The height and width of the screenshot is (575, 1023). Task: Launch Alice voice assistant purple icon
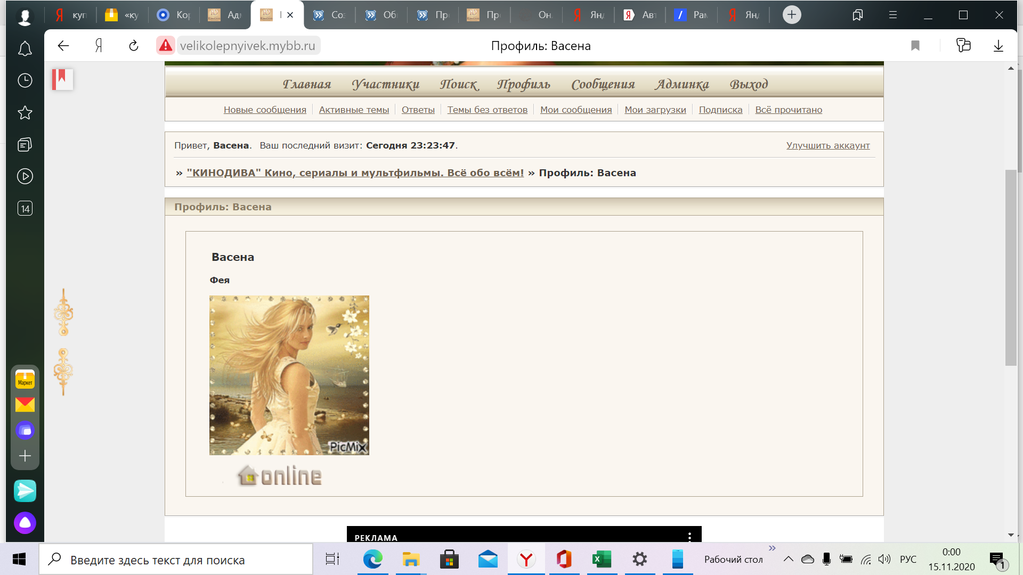(25, 523)
